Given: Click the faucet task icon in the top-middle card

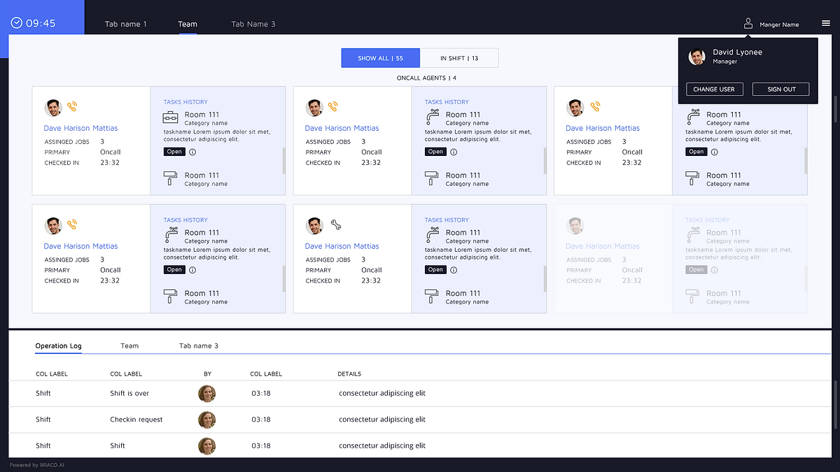Looking at the screenshot, I should point(433,117).
